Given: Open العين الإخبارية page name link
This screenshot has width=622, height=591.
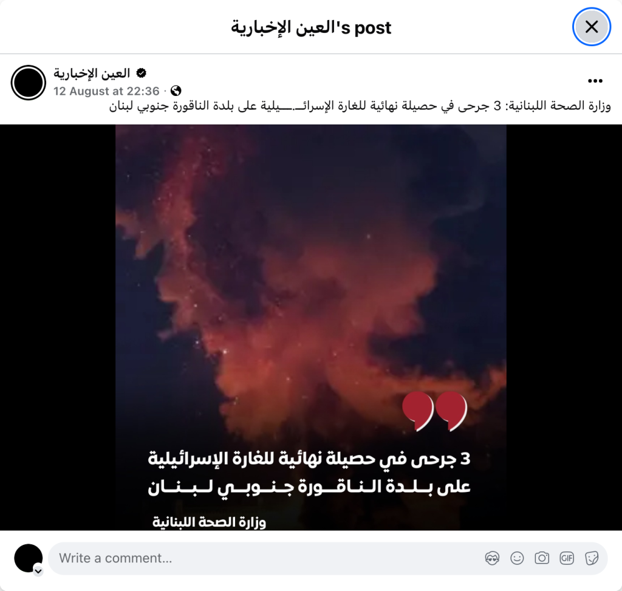Looking at the screenshot, I should 92,73.
